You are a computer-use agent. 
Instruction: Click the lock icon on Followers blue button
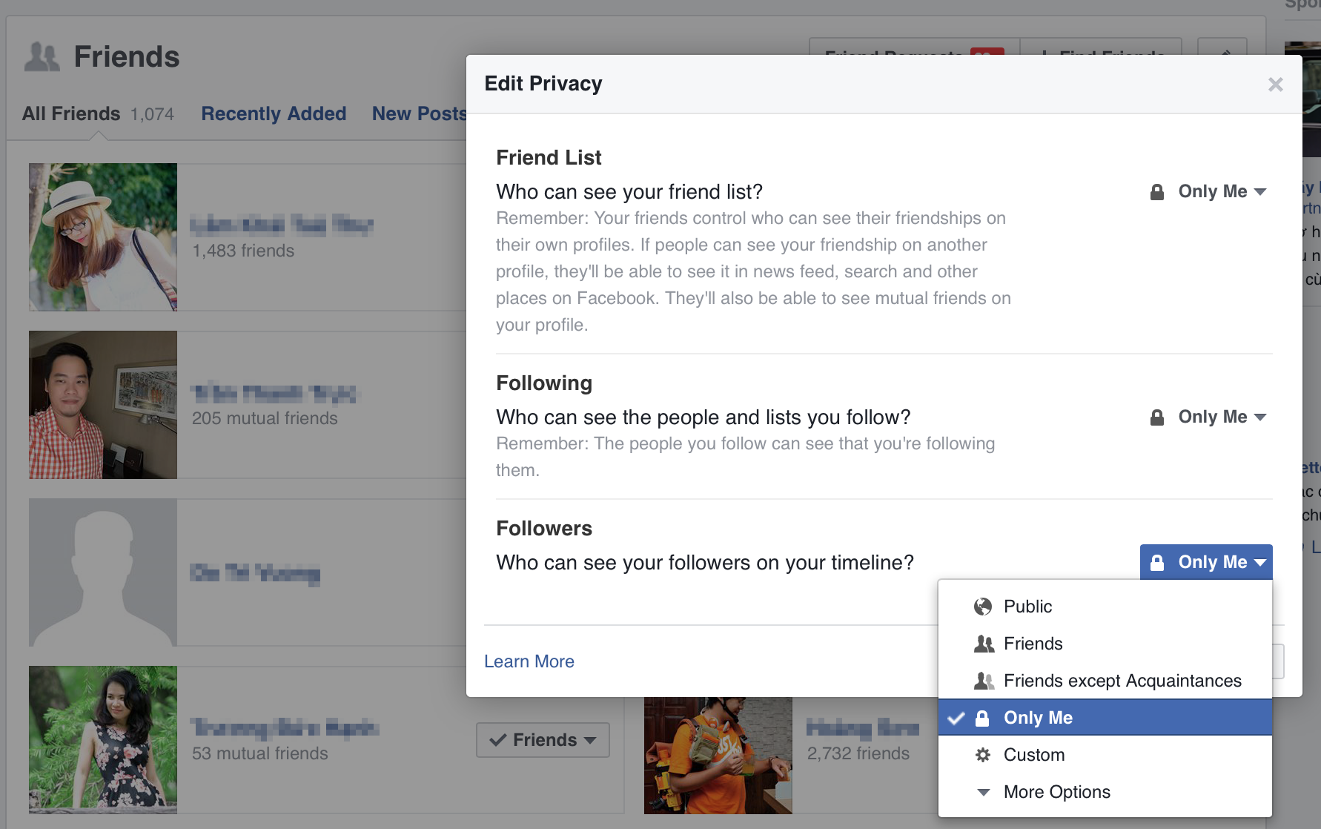[x=1156, y=562]
